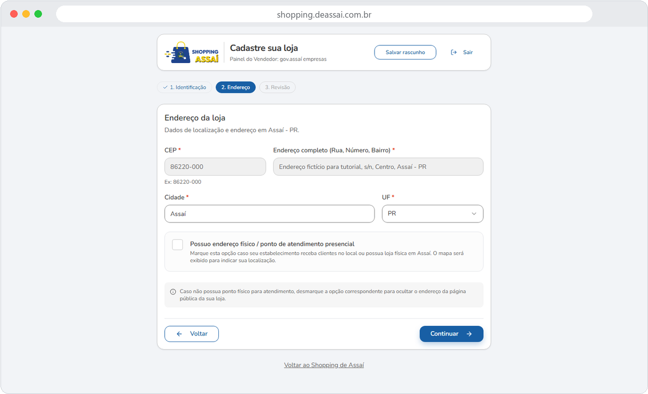Click the info icon in the notice box

coord(173,292)
